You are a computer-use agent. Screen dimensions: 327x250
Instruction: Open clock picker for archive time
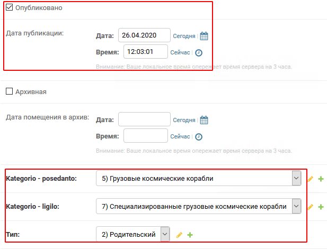[199, 137]
